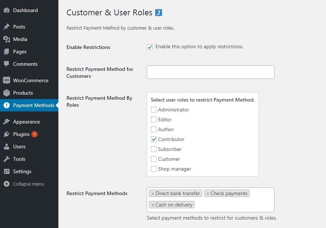This screenshot has height=228, width=326.
Task: Collapse the admin sidebar menu
Action: 28,184
